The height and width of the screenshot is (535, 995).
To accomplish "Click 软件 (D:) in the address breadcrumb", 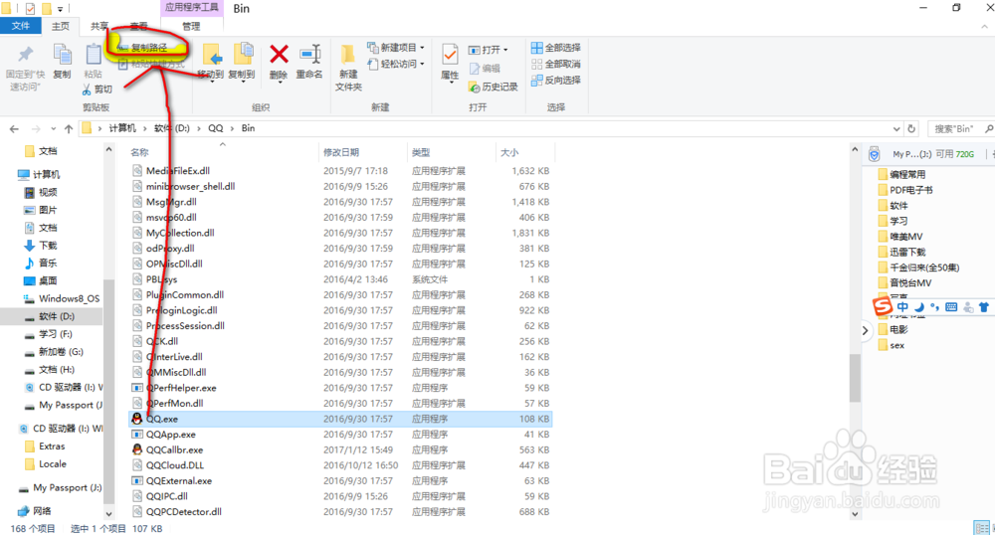I will click(x=172, y=128).
